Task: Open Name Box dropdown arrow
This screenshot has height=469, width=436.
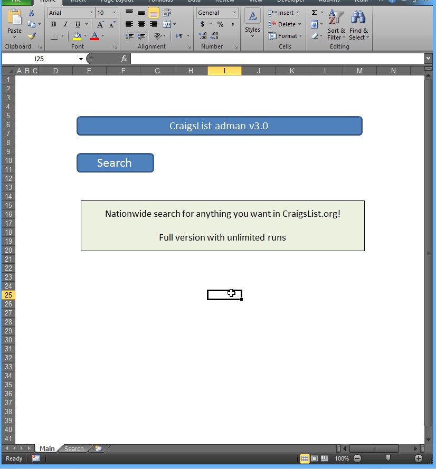Action: coord(81,59)
